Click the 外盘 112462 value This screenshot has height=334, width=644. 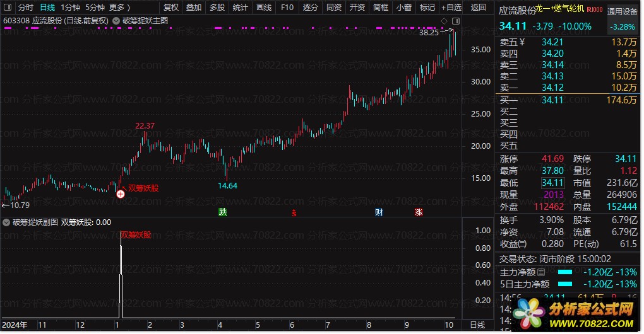pos(549,207)
